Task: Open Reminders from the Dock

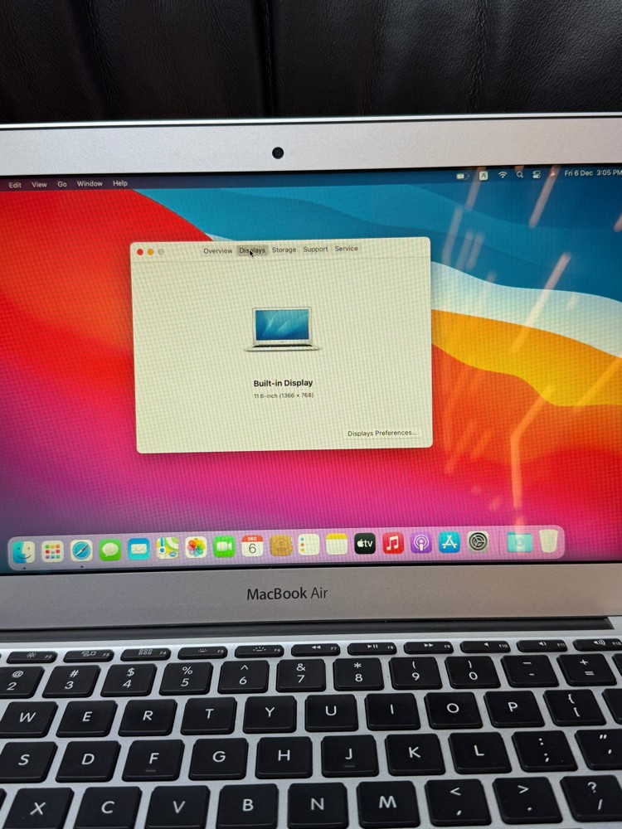Action: [309, 545]
